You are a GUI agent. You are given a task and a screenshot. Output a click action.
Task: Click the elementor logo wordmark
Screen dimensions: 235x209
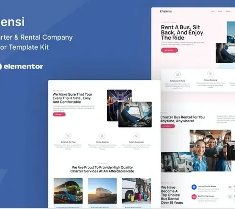coord(23,66)
